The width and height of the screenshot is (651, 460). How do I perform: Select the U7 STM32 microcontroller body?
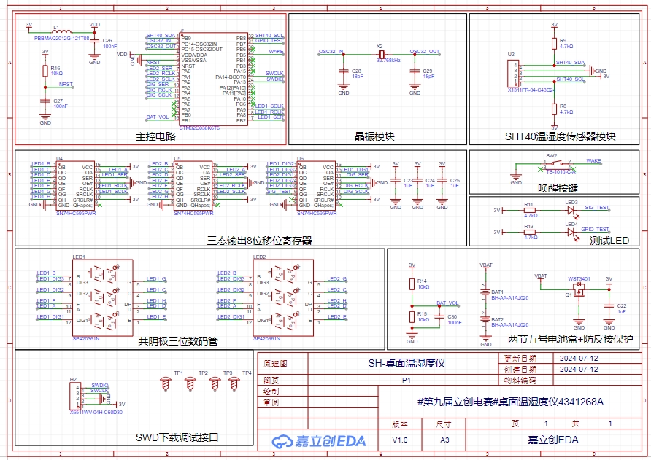[x=213, y=79]
